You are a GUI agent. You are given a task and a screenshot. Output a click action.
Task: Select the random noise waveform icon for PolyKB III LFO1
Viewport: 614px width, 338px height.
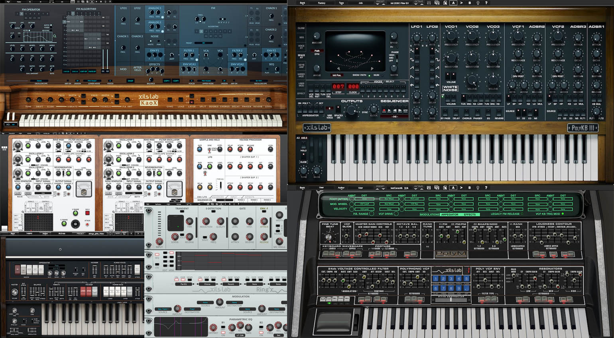pyautogui.click(x=412, y=85)
